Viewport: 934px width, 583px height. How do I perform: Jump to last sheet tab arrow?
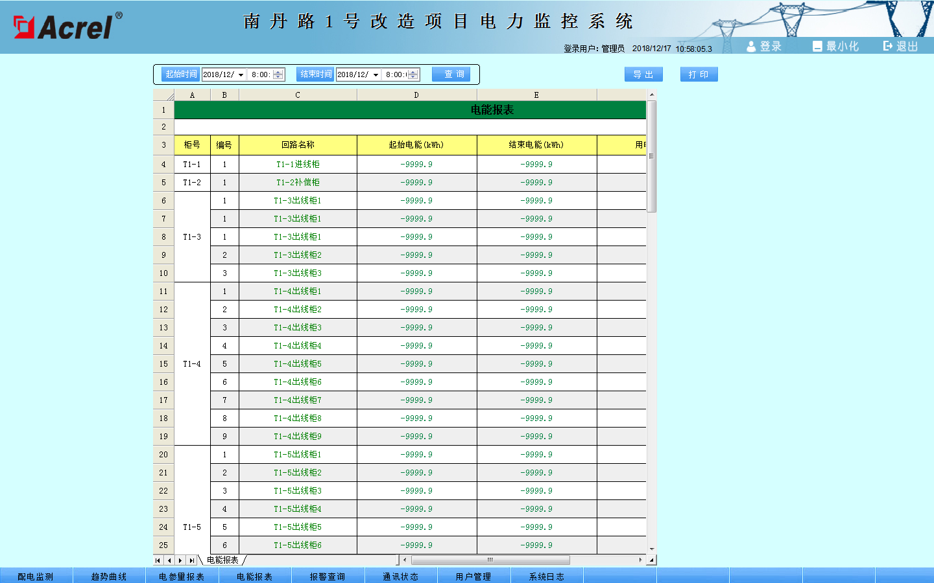(191, 560)
